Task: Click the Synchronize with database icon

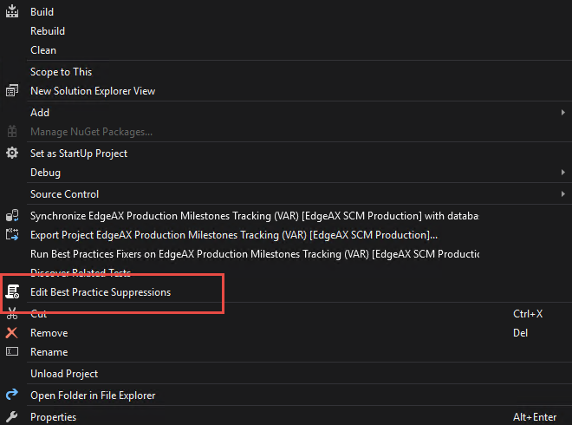Action: point(12,215)
